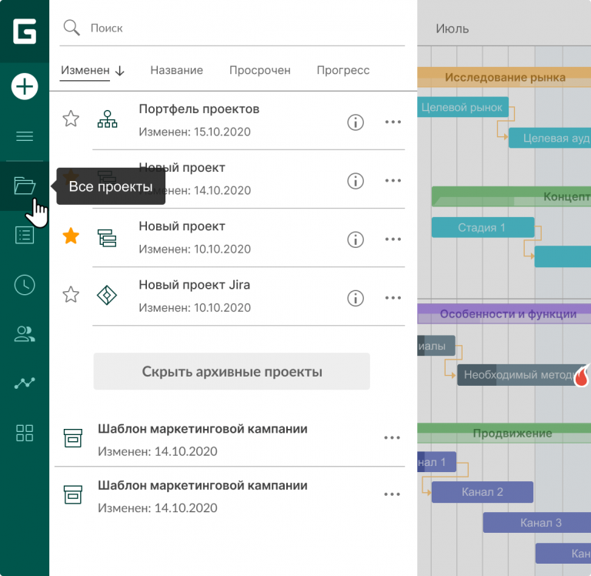This screenshot has width=591, height=576.
Task: Open the people resources icon in sidebar
Action: (x=25, y=334)
